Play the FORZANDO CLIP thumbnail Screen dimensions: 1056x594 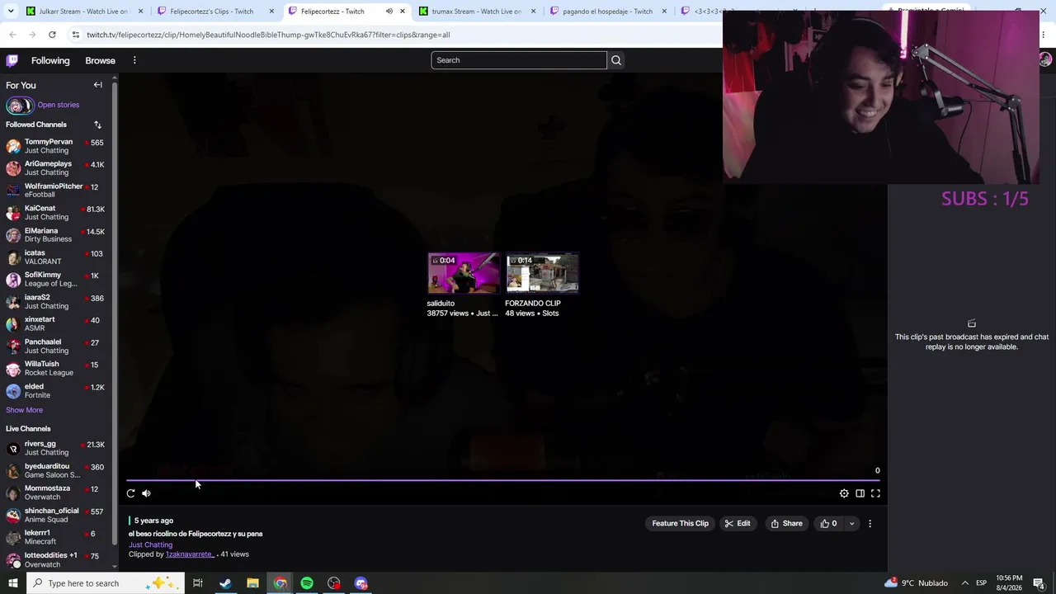click(542, 273)
